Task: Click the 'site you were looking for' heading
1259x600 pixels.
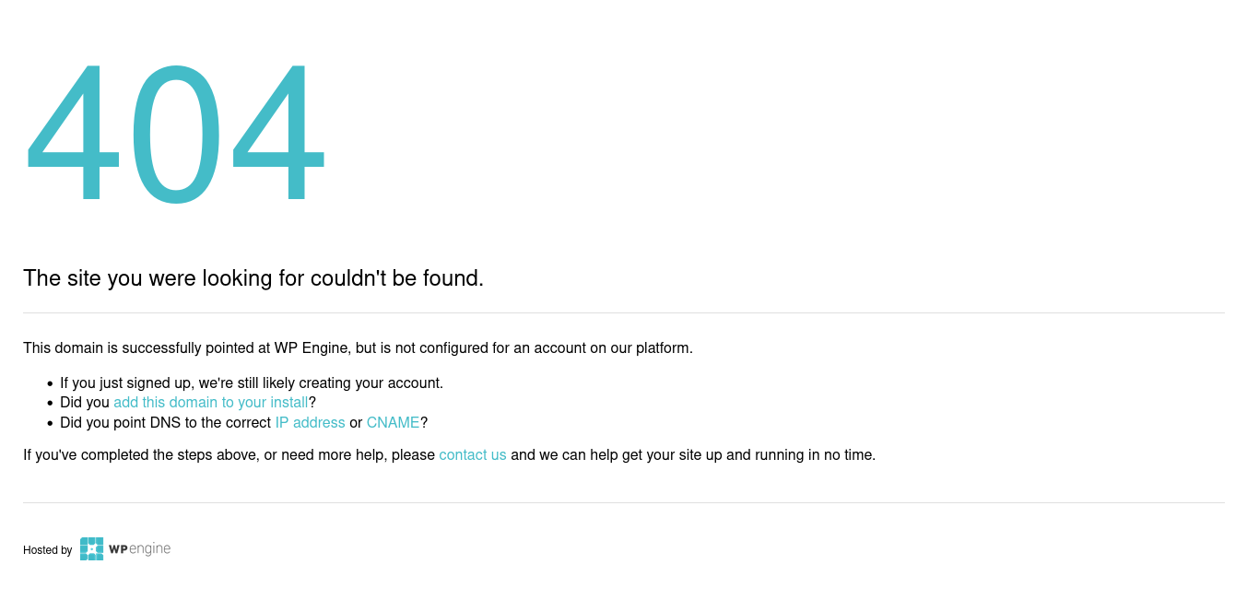Action: pyautogui.click(x=253, y=278)
